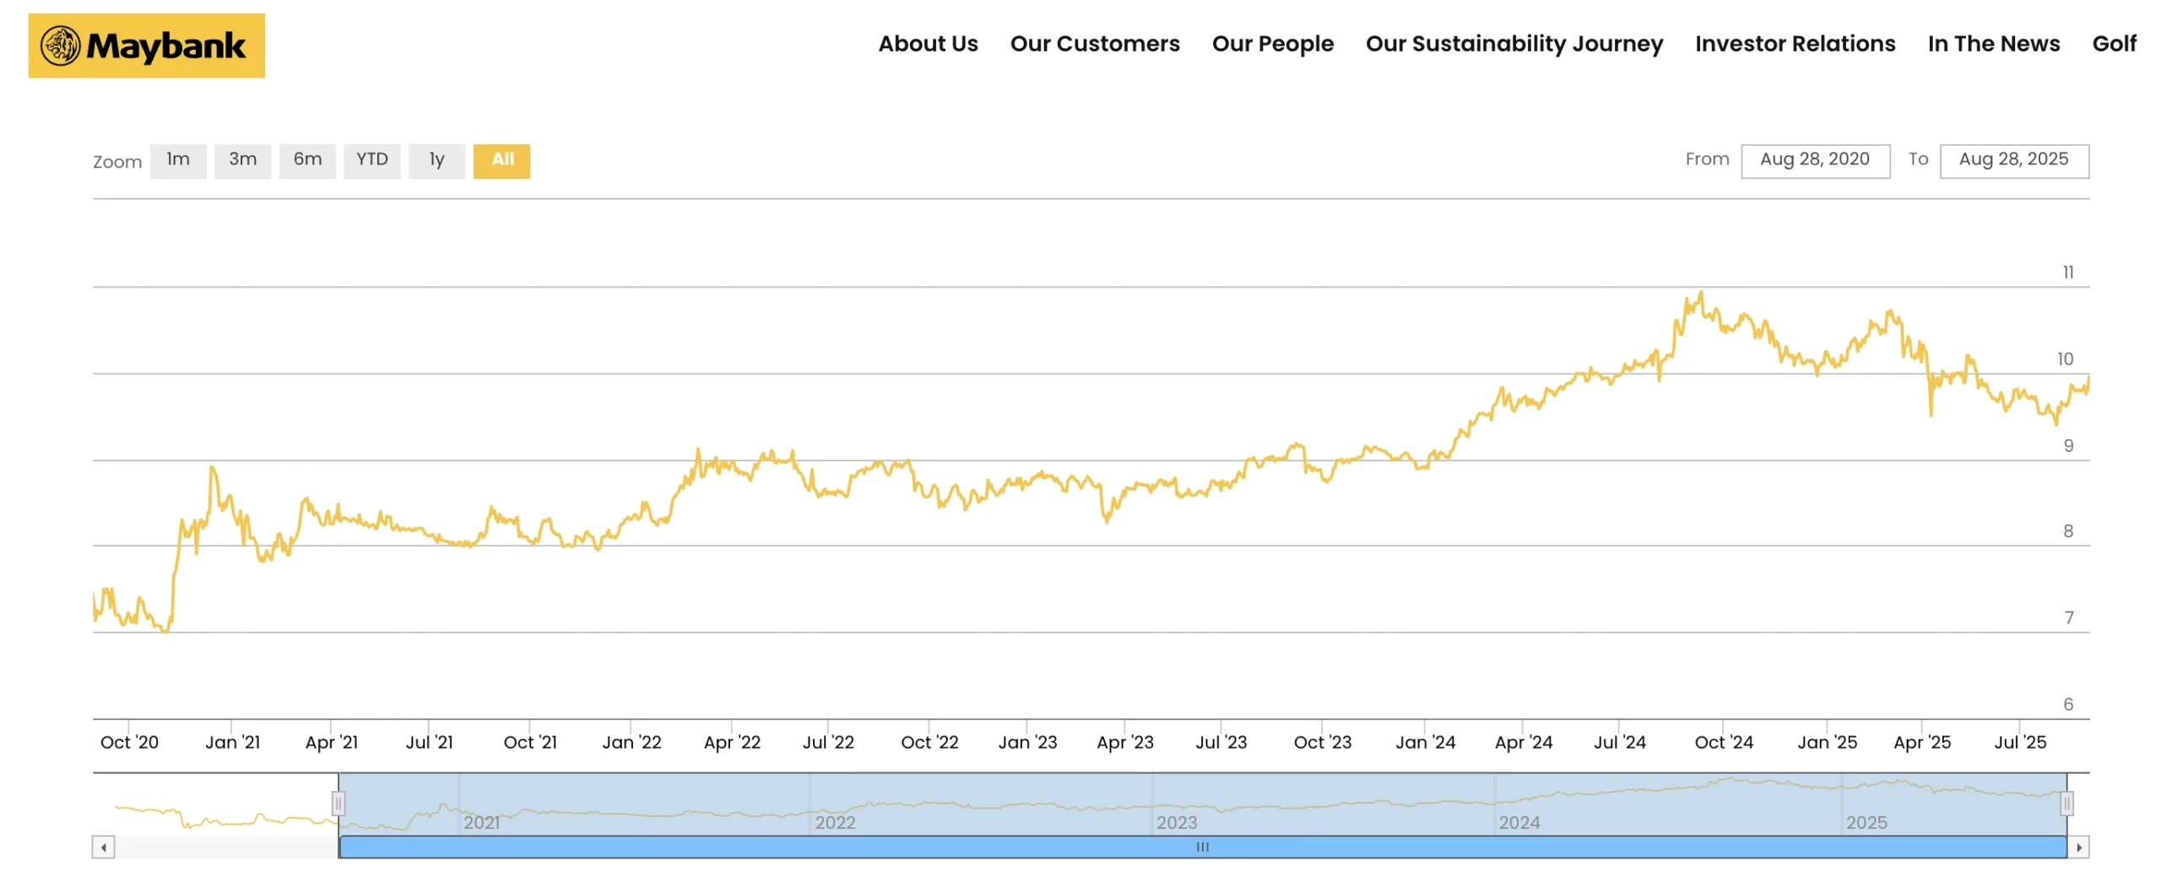This screenshot has height=888, width=2161.
Task: Visit the In The News link
Action: [1993, 44]
